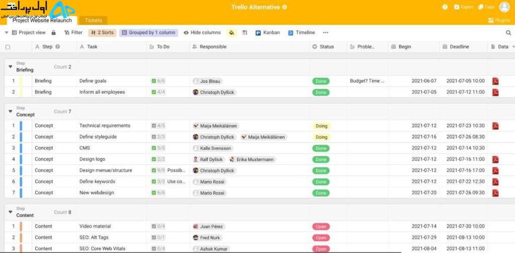
Task: Click the 5/5 checklist in CMS row
Action: click(158, 148)
